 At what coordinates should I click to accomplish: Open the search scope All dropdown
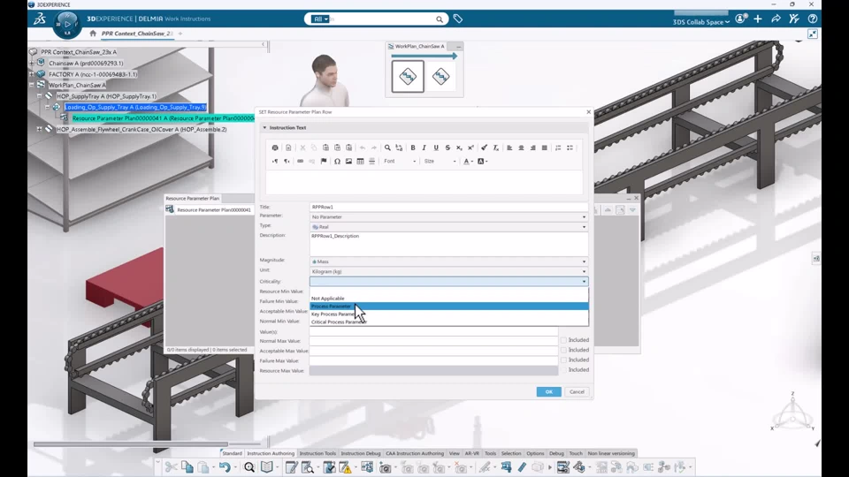320,19
